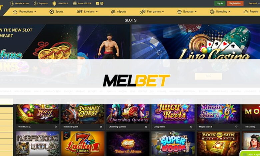Click the Bonus 100 EUR gift icon
The height and width of the screenshot is (156, 260).
coord(75,3)
